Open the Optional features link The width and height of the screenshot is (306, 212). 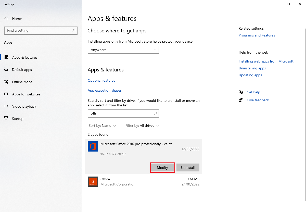(x=101, y=80)
